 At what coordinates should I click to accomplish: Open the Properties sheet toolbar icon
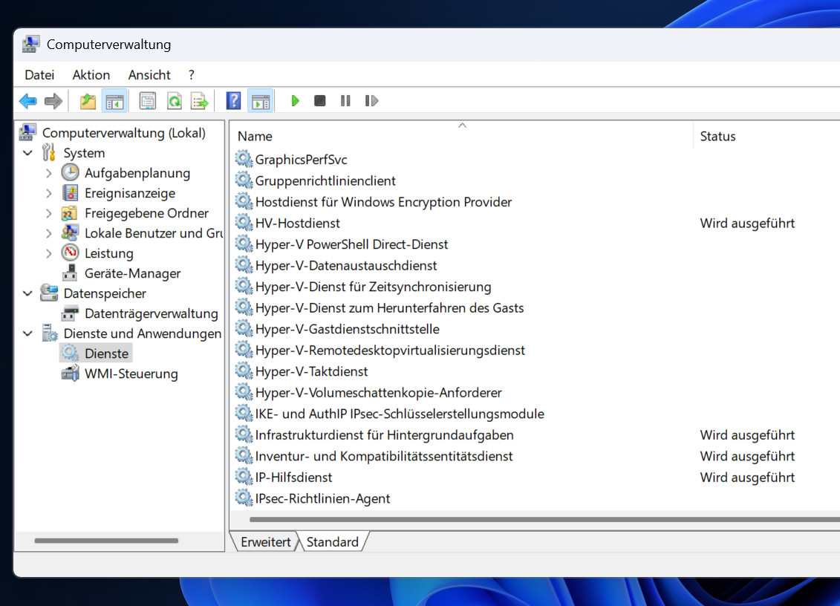coord(147,101)
